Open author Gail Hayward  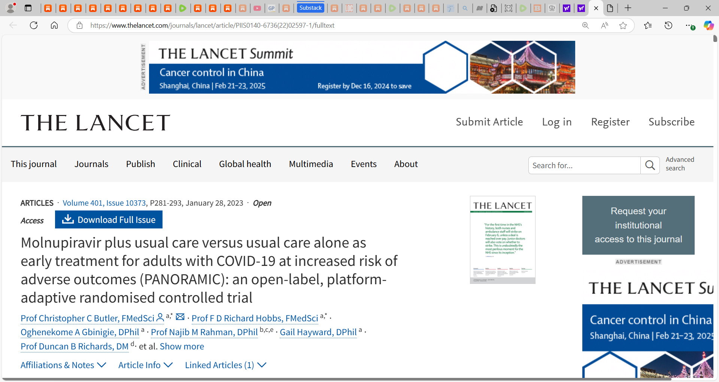(x=318, y=332)
